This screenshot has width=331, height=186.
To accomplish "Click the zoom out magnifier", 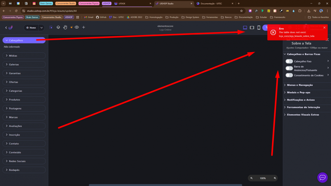I will click(x=252, y=178).
